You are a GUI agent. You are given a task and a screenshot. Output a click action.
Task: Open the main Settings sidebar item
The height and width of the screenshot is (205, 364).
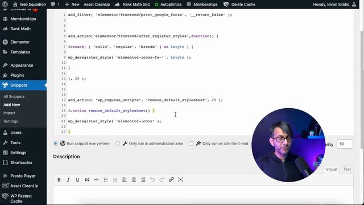[x=23, y=153]
